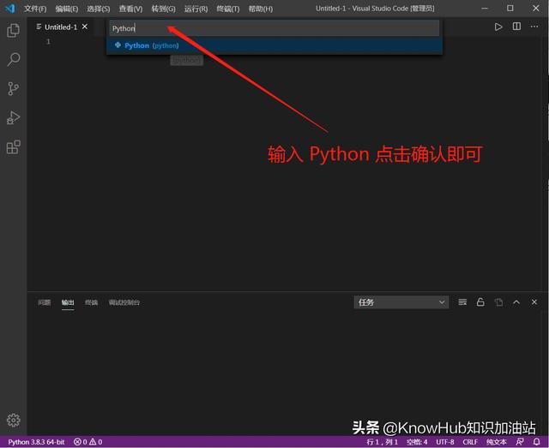Switch to the 输出 panel tab

(68, 302)
